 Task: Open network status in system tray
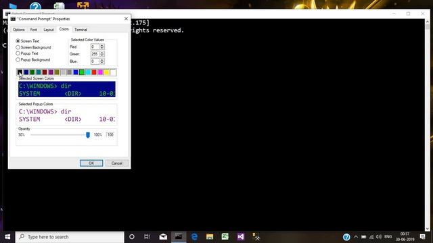[371, 237]
